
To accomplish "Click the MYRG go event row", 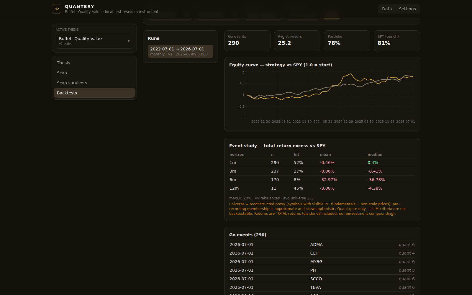I will (x=322, y=262).
